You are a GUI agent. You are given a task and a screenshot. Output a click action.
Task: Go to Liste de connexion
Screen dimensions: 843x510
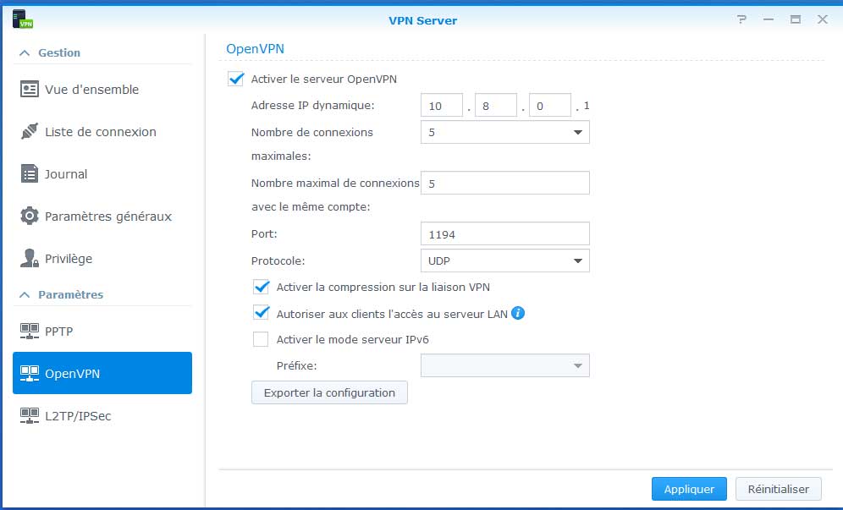coord(102,132)
